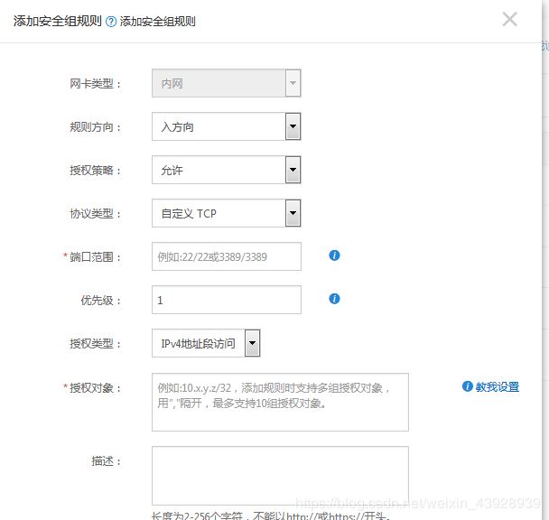Click the 优先级 field label
549x520 pixels.
pyautogui.click(x=100, y=300)
